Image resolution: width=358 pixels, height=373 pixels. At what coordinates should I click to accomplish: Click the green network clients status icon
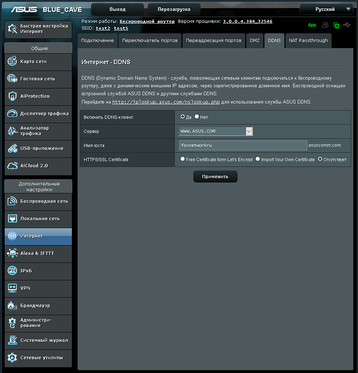click(336, 25)
